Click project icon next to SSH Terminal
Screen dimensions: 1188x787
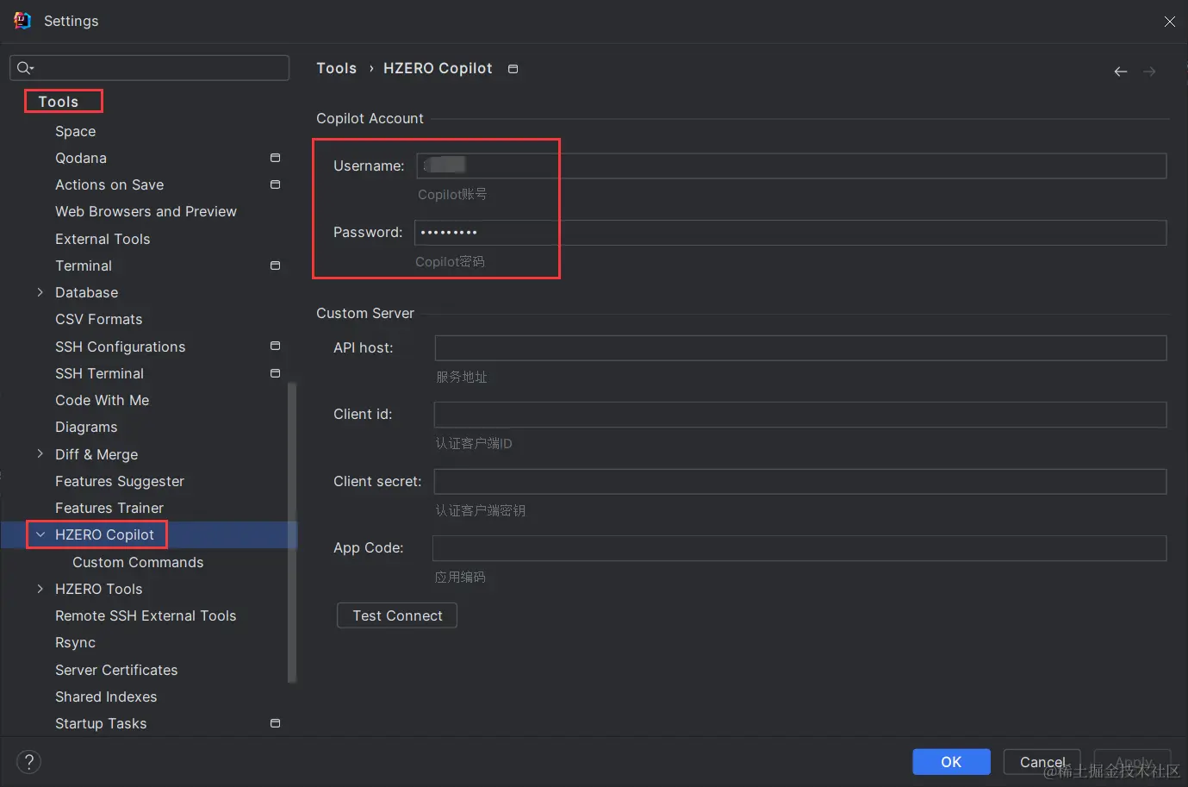[275, 373]
